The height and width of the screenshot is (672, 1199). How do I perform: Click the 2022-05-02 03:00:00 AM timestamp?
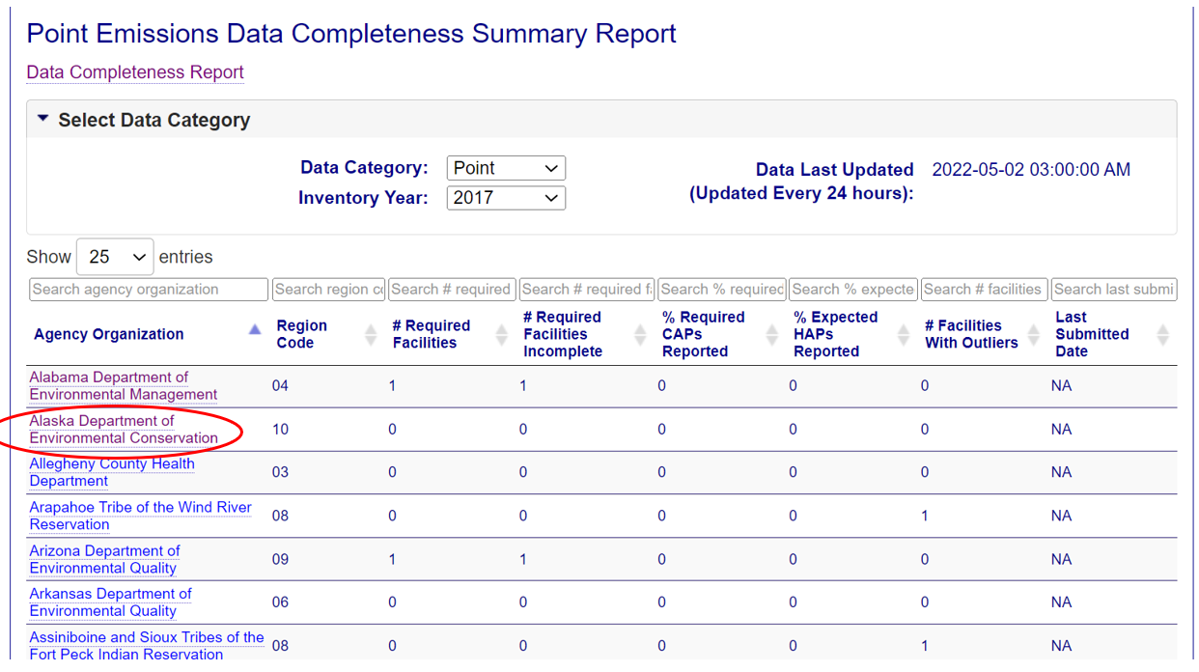pos(1031,170)
